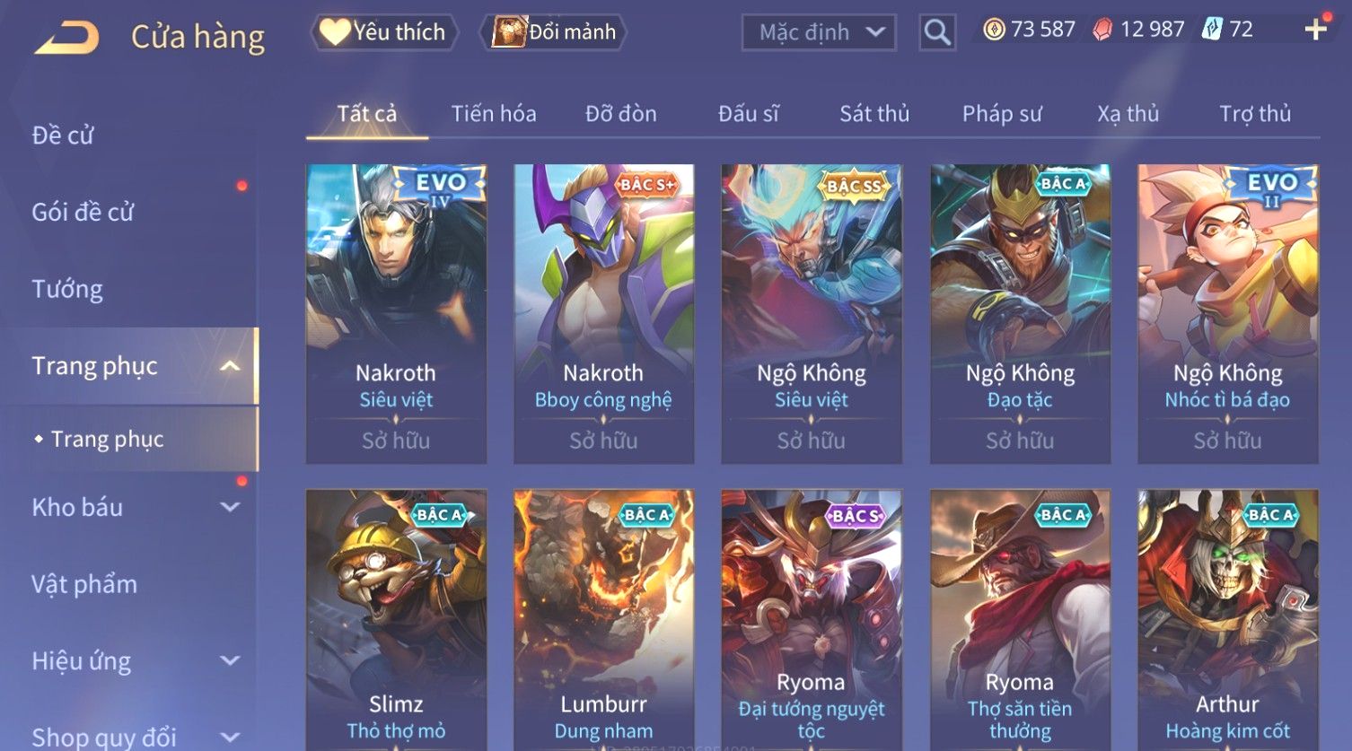This screenshot has width=1352, height=751.
Task: Click the blue voucher currency icon
Action: (1212, 30)
